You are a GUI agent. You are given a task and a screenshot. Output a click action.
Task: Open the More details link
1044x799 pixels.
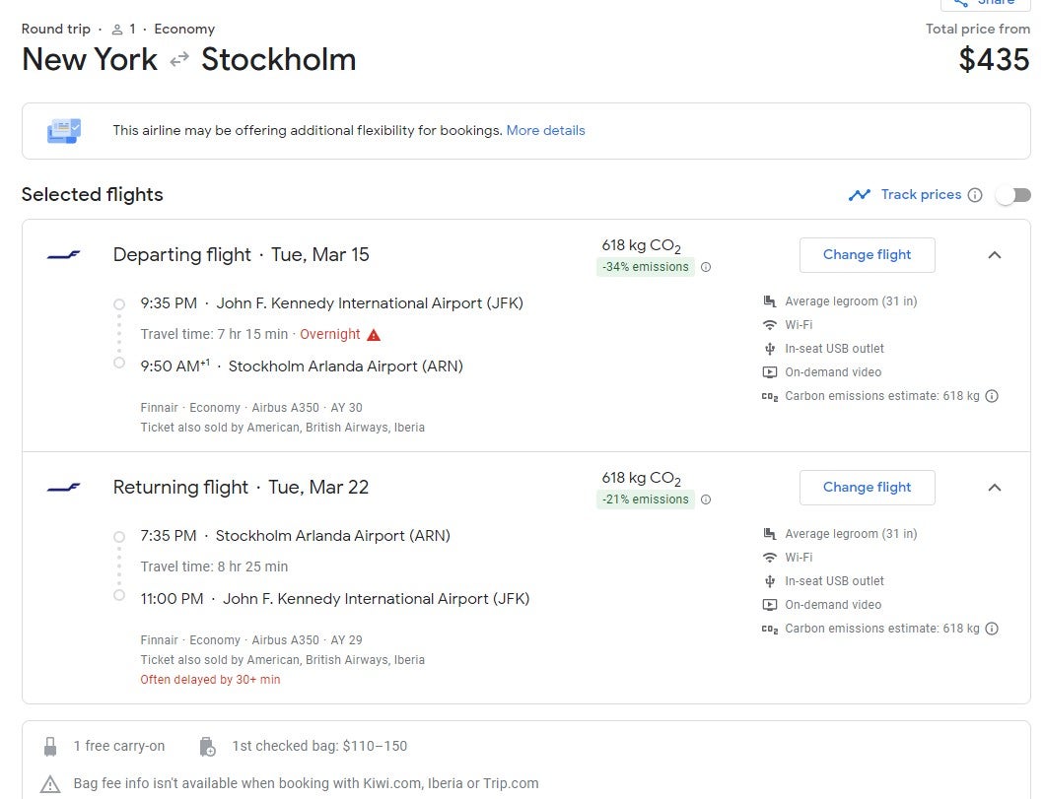(x=546, y=130)
